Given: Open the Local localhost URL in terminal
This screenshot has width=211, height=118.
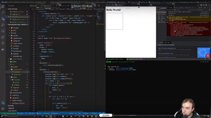Looking at the screenshot, I should (125, 68).
